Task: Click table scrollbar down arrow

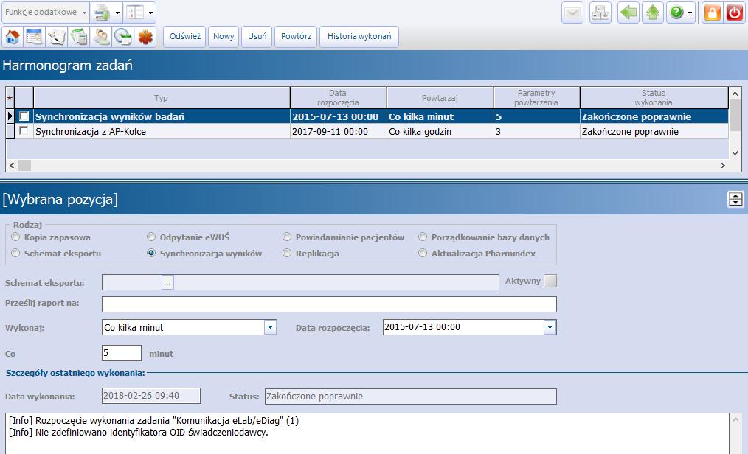Action: (x=735, y=153)
